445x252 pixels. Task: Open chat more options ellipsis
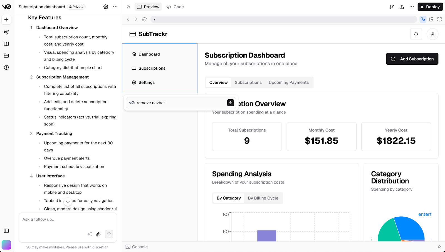click(x=115, y=7)
